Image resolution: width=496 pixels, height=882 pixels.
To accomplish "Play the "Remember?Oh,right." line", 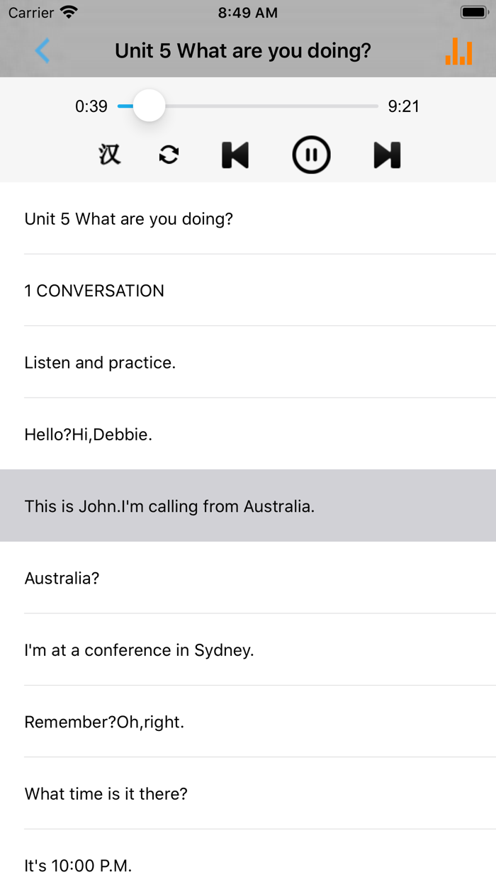I will point(104,722).
